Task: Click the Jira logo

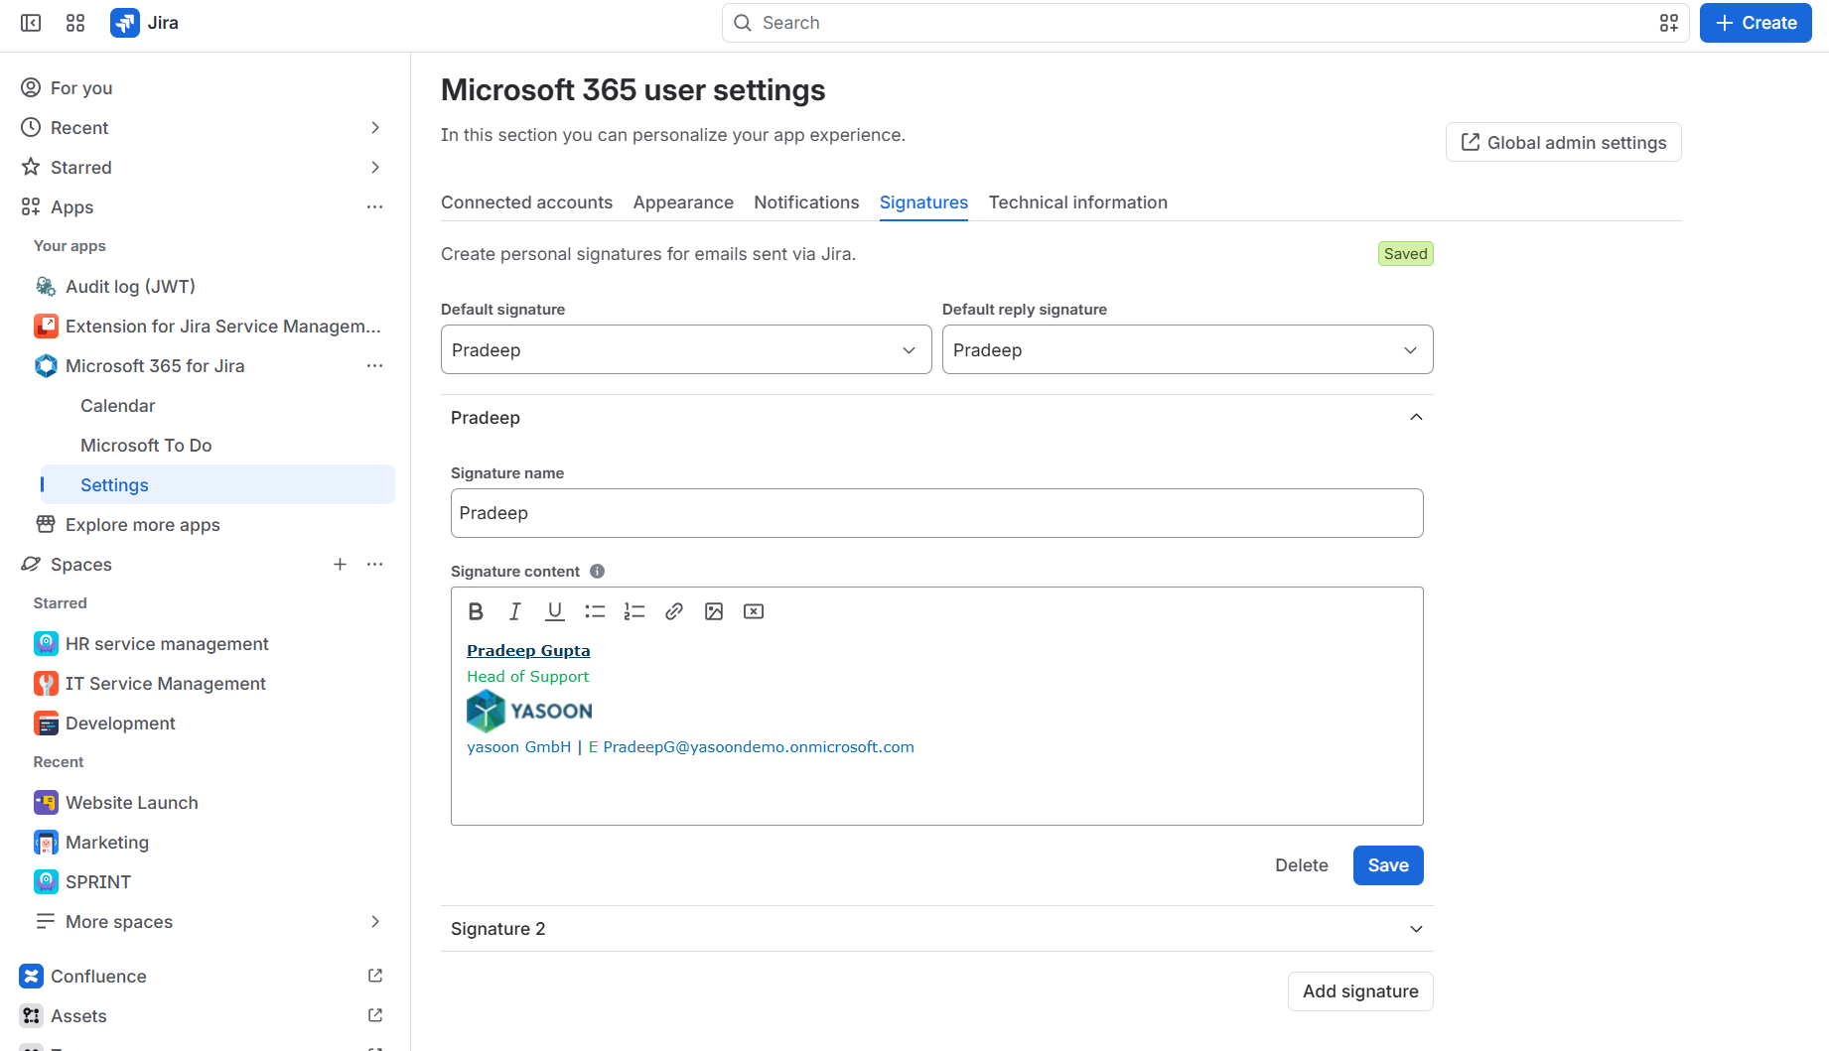Action: 144,23
